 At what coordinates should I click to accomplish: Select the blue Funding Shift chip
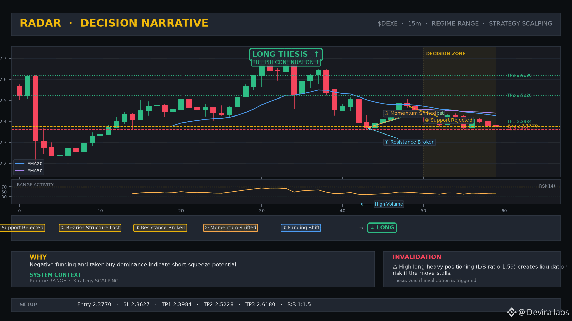[x=301, y=228]
